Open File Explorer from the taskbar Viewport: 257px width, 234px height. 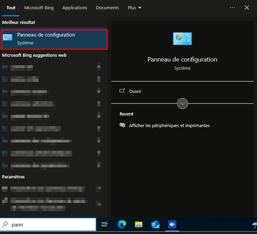[138, 224]
